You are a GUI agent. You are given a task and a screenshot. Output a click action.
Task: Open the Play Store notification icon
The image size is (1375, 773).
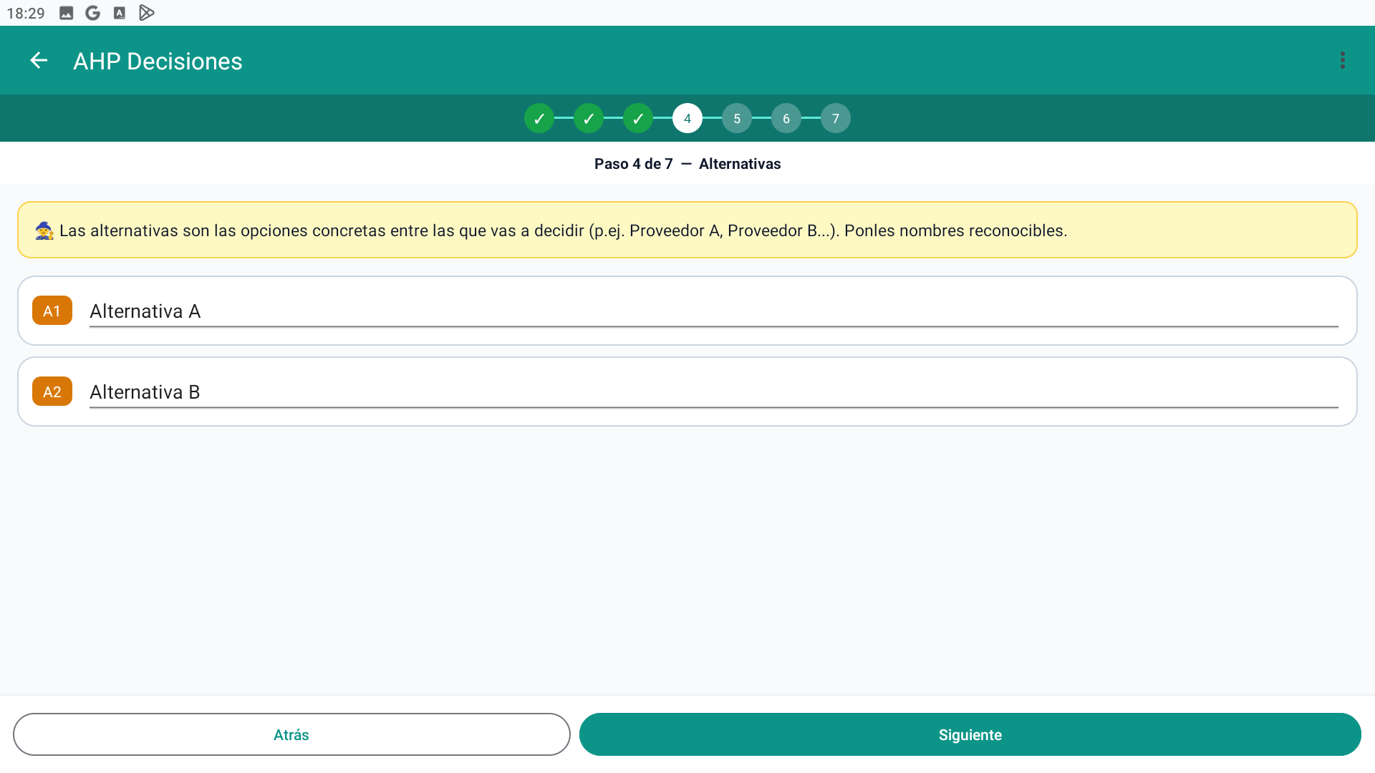[147, 13]
